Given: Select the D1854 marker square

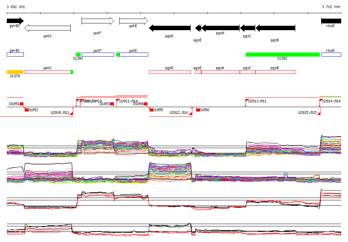Looking at the screenshot, I should coord(145,104).
